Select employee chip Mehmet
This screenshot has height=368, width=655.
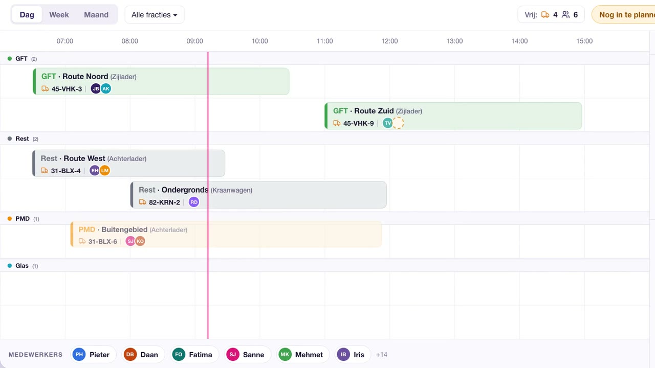[x=302, y=355]
